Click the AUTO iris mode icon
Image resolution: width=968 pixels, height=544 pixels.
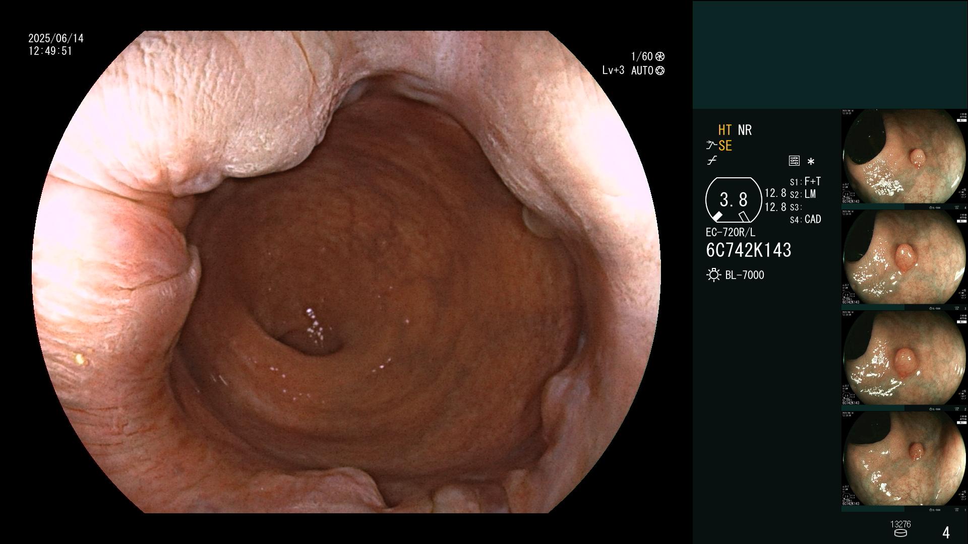[x=660, y=71]
